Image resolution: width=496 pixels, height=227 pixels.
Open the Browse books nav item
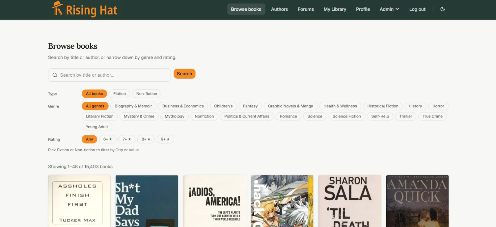coord(246,9)
